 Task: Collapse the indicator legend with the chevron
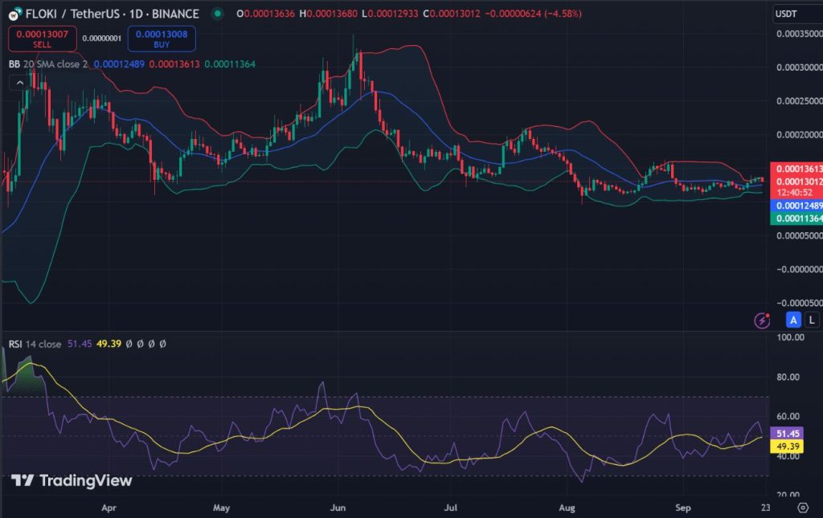(x=19, y=83)
